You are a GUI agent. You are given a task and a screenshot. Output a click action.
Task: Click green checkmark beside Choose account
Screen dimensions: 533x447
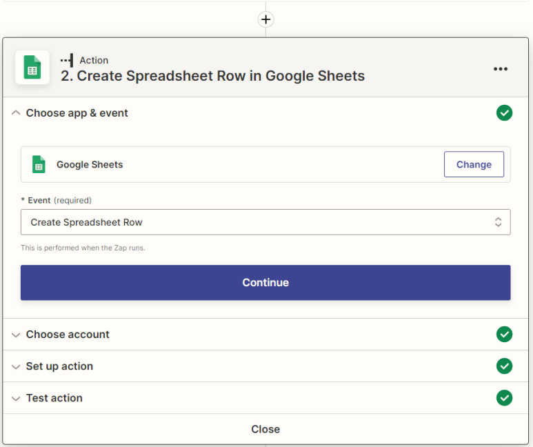[504, 335]
